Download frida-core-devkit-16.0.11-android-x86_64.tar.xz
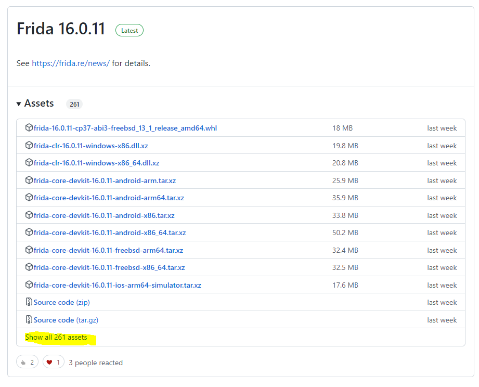 click(110, 233)
